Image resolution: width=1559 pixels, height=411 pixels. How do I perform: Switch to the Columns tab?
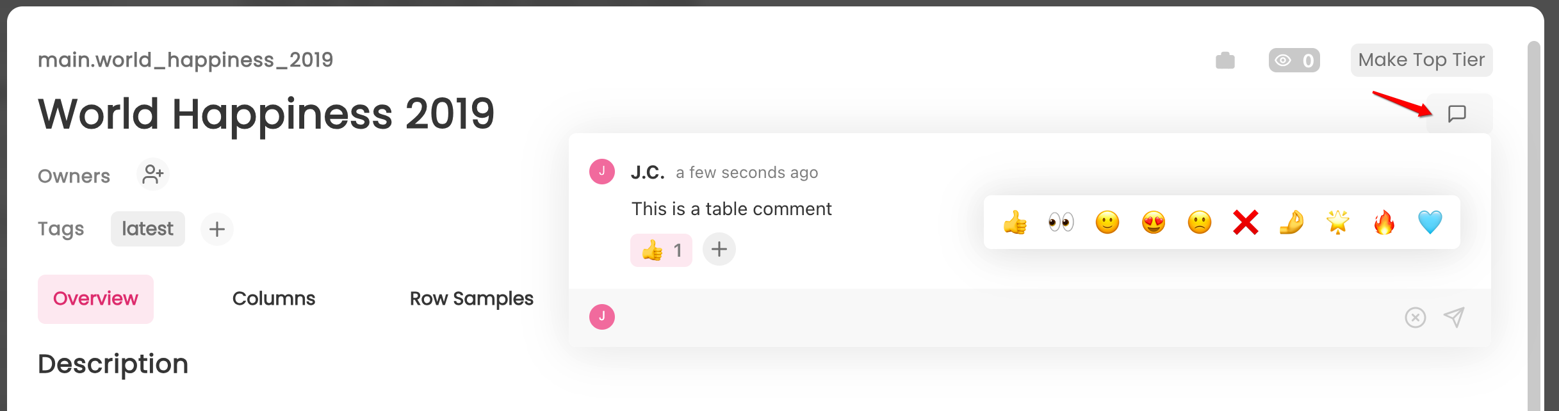(273, 299)
